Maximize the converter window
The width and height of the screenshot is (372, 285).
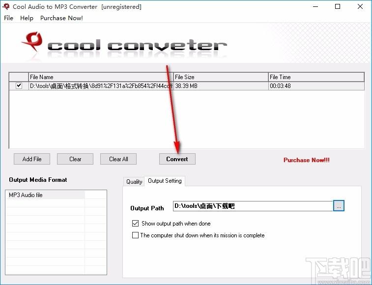[338, 7]
